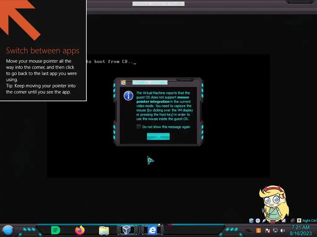Click the 'VirtualBox - Information' dialog title
The image size is (317, 237).
[x=150, y=82]
